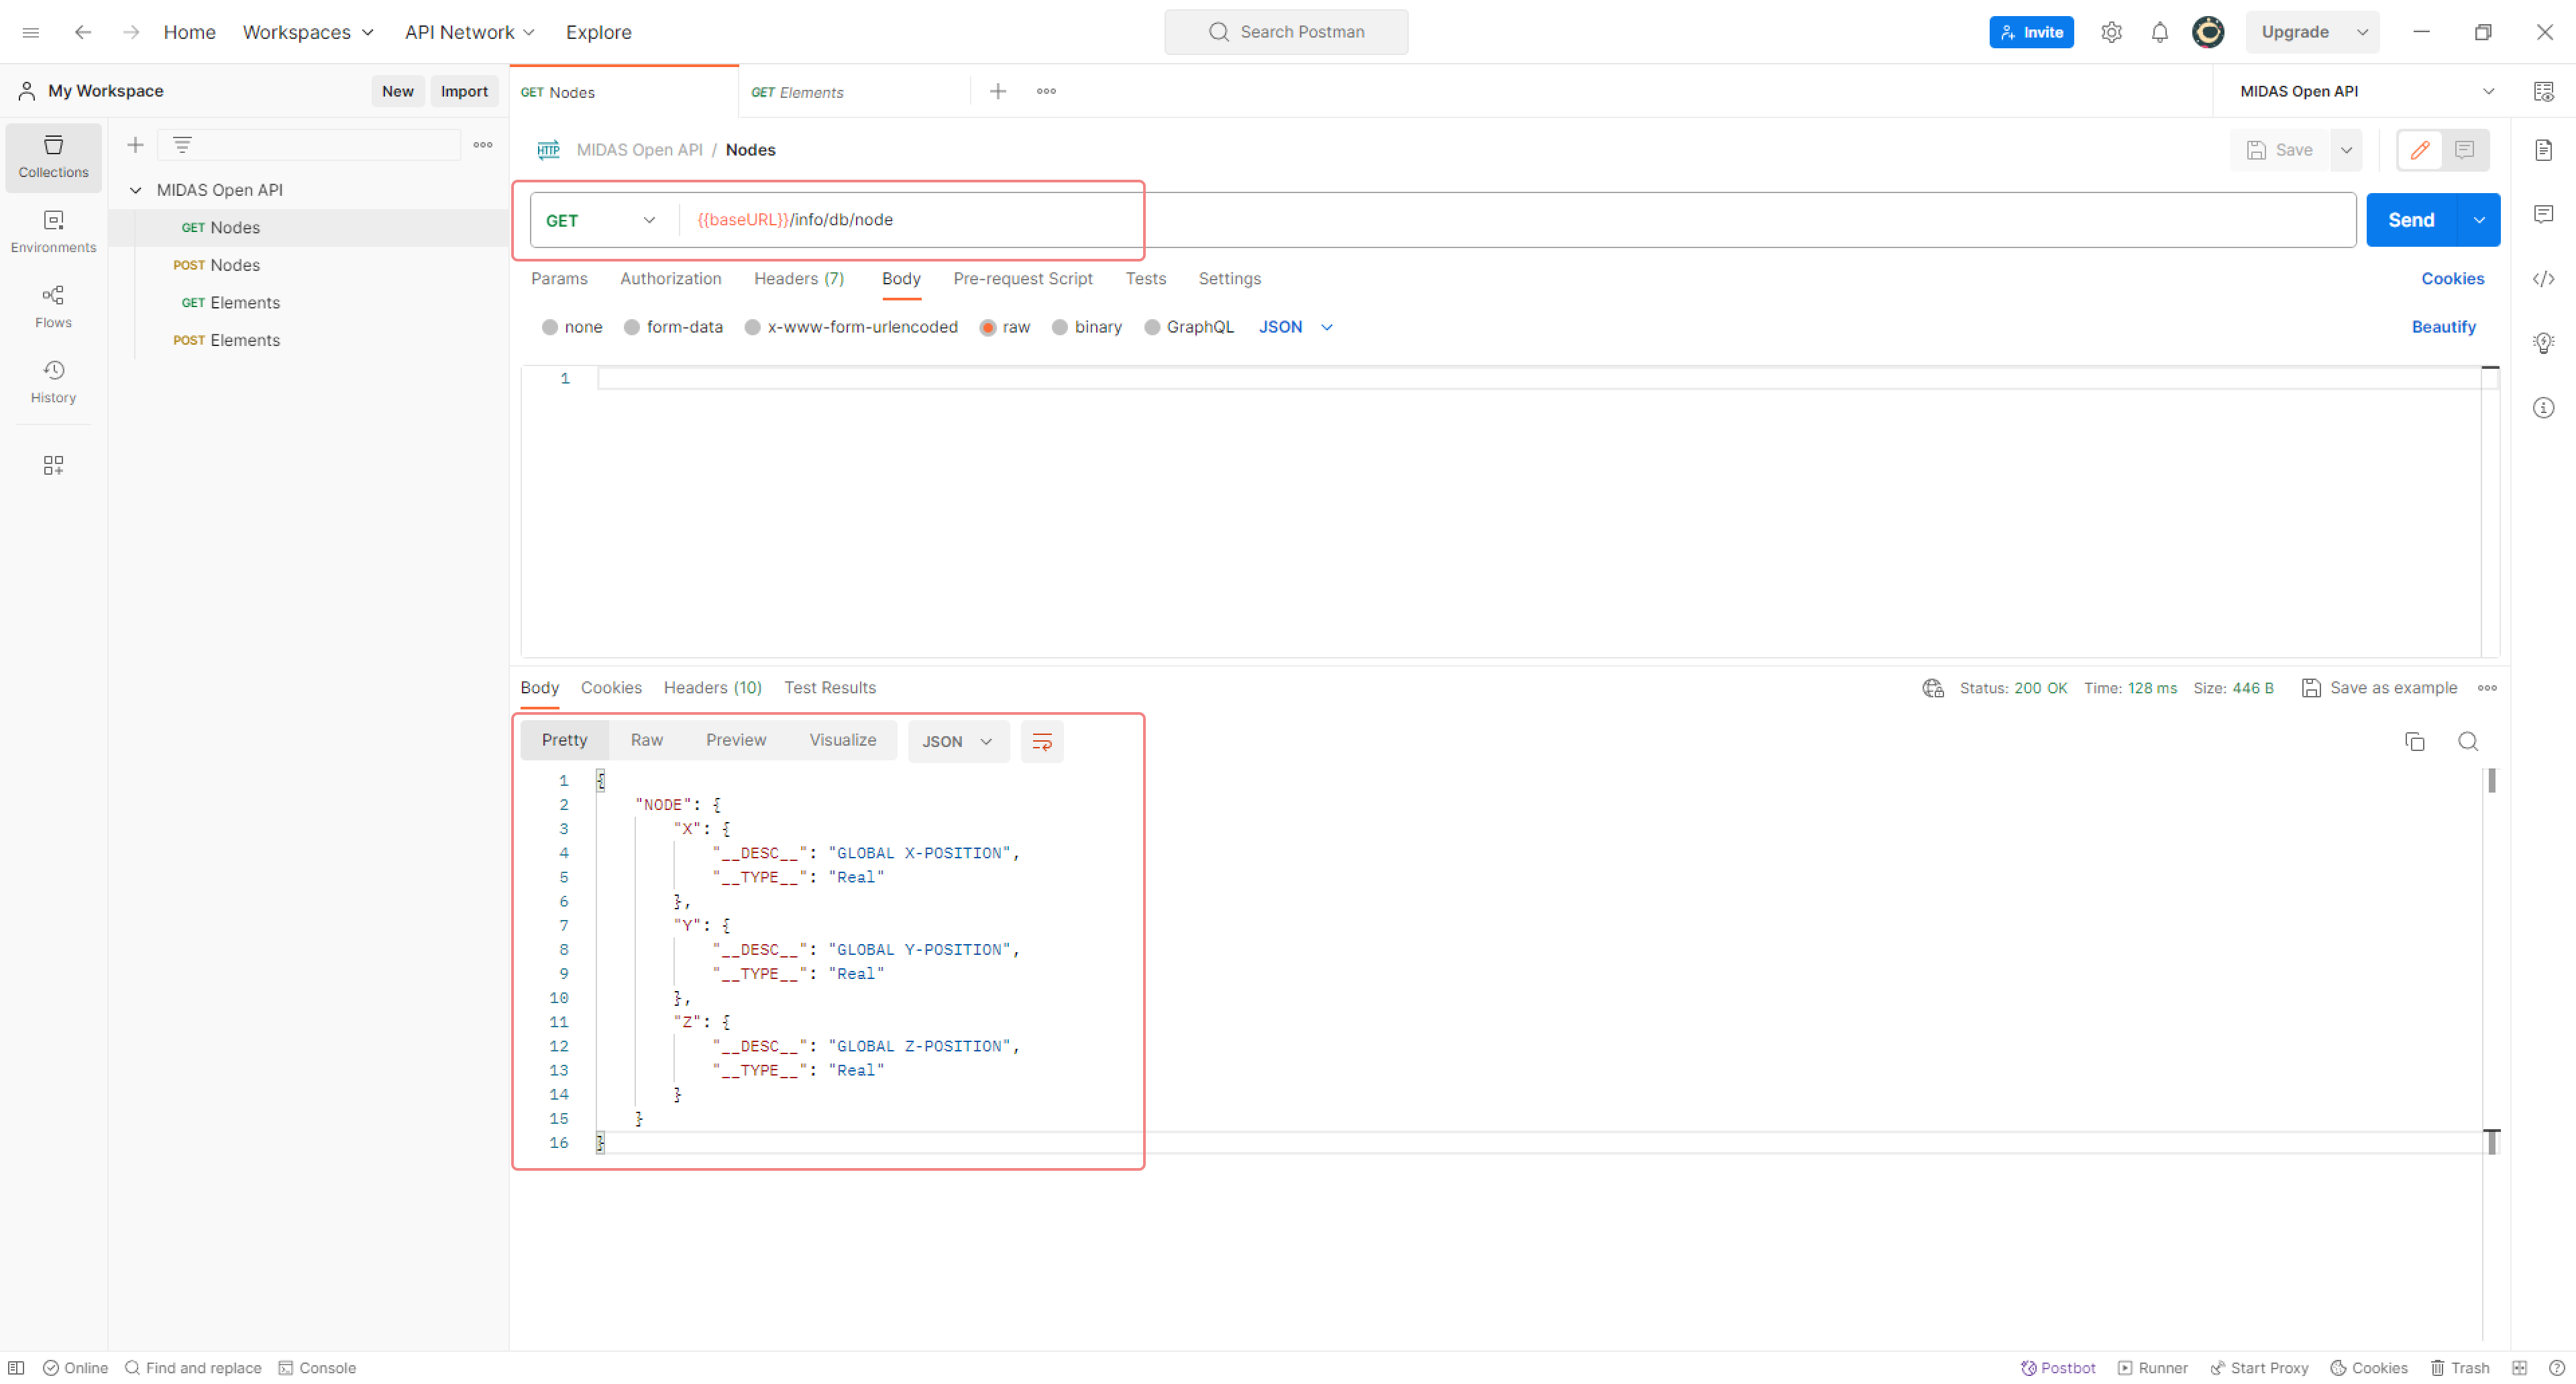Open the GET method dropdown
This screenshot has height=1384, width=2576.
[600, 220]
